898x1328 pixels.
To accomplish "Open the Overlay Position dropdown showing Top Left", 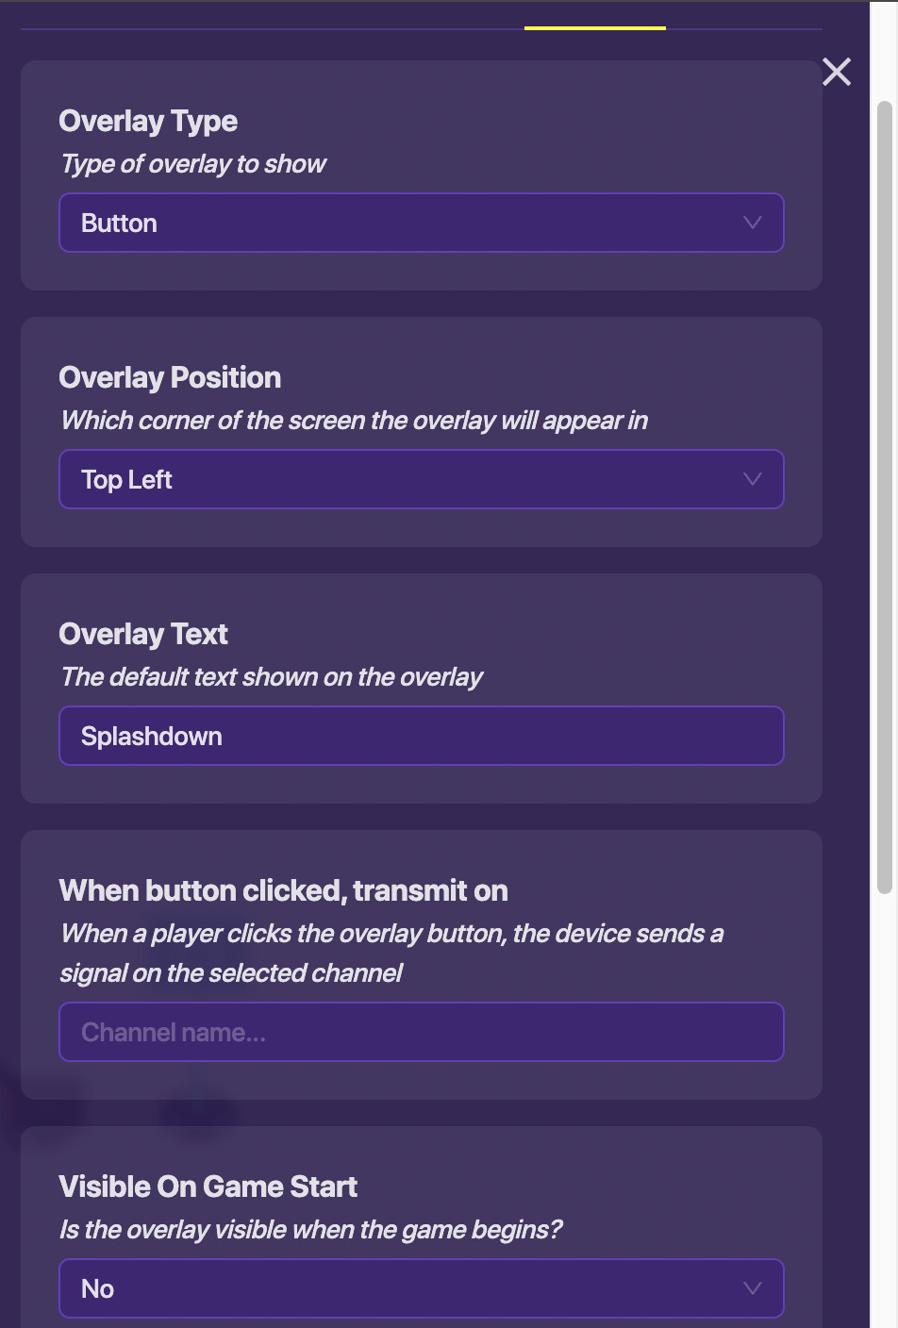I will coord(421,479).
